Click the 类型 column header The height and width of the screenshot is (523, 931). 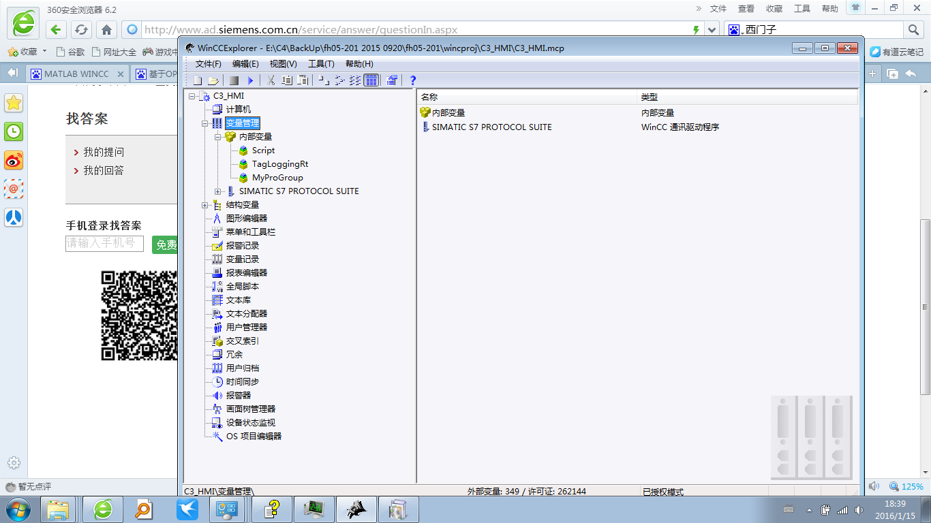click(747, 97)
